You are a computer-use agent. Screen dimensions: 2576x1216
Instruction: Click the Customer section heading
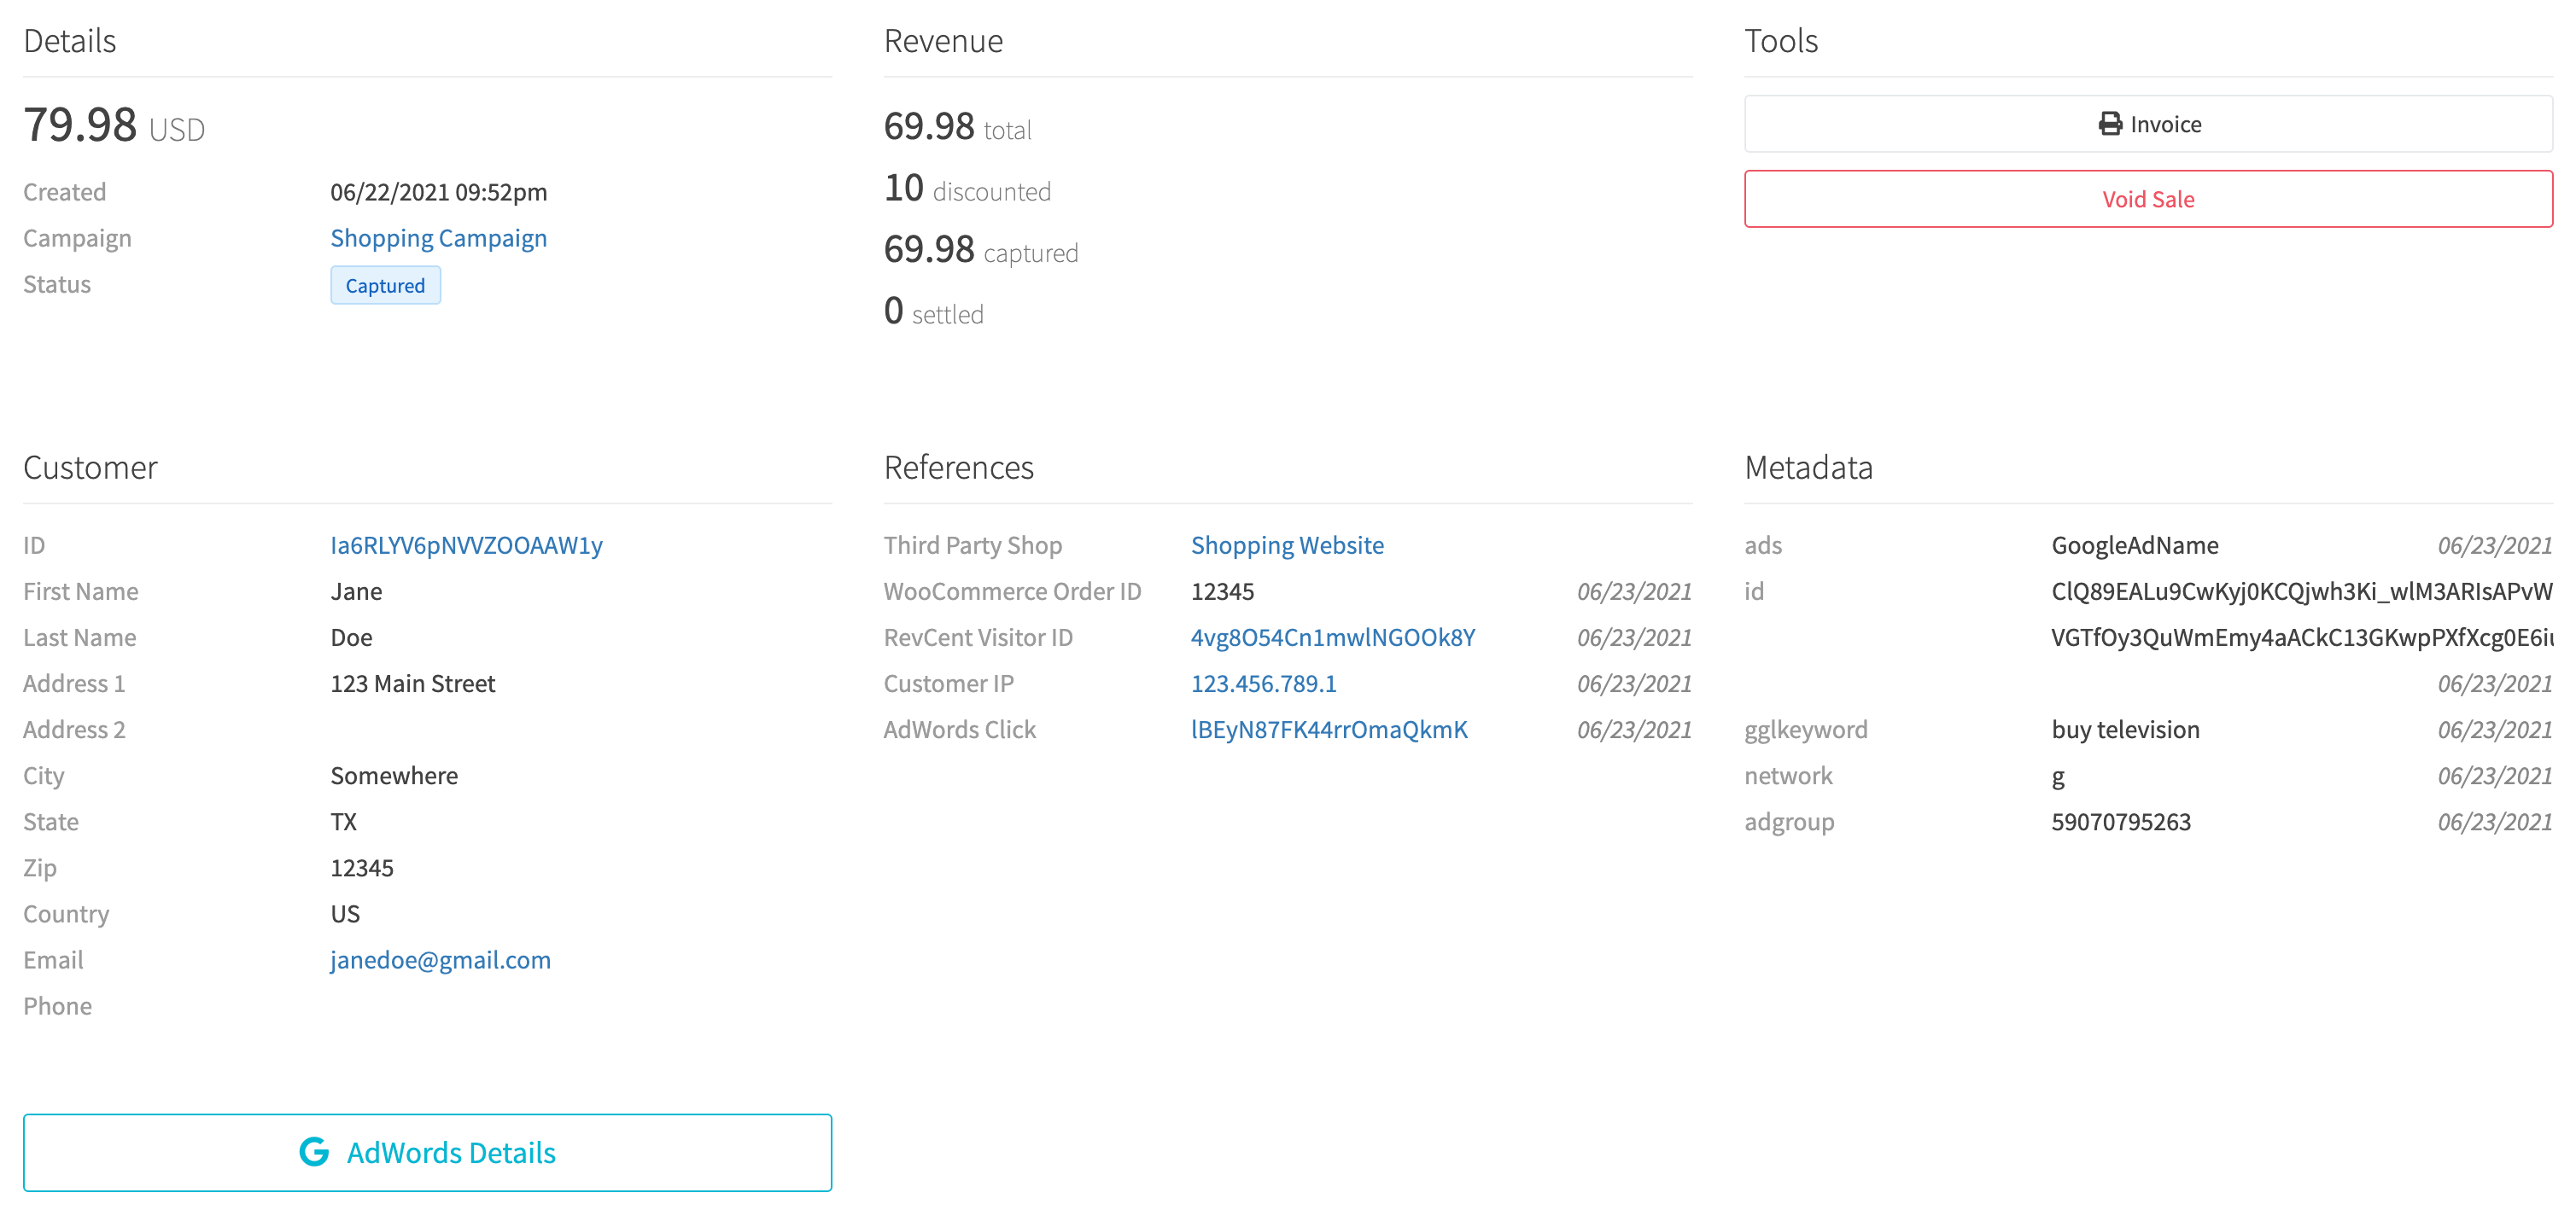click(91, 468)
